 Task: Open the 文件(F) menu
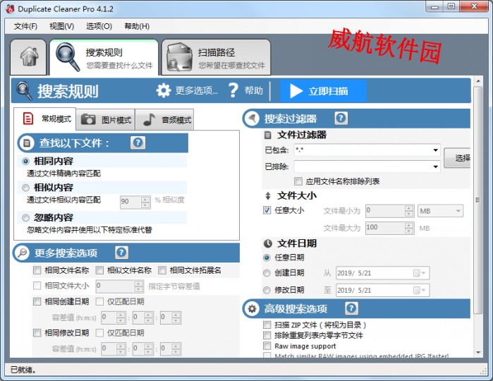click(x=25, y=26)
